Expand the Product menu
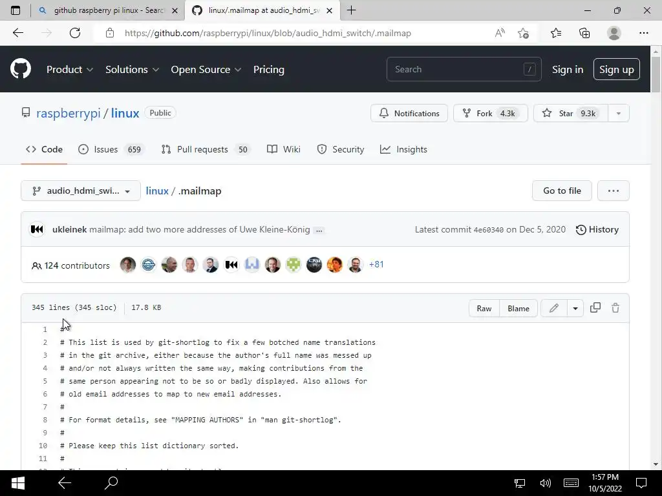Image resolution: width=662 pixels, height=496 pixels. (x=70, y=70)
